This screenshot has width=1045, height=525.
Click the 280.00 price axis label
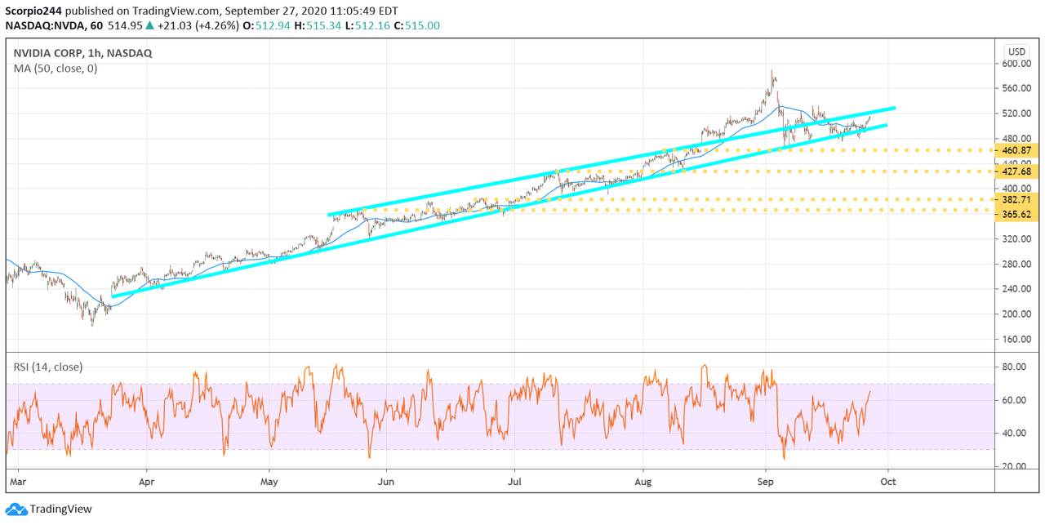pos(1016,264)
